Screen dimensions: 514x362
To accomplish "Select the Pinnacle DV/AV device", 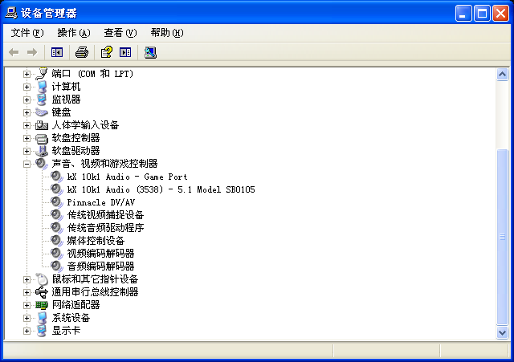I will coord(101,202).
